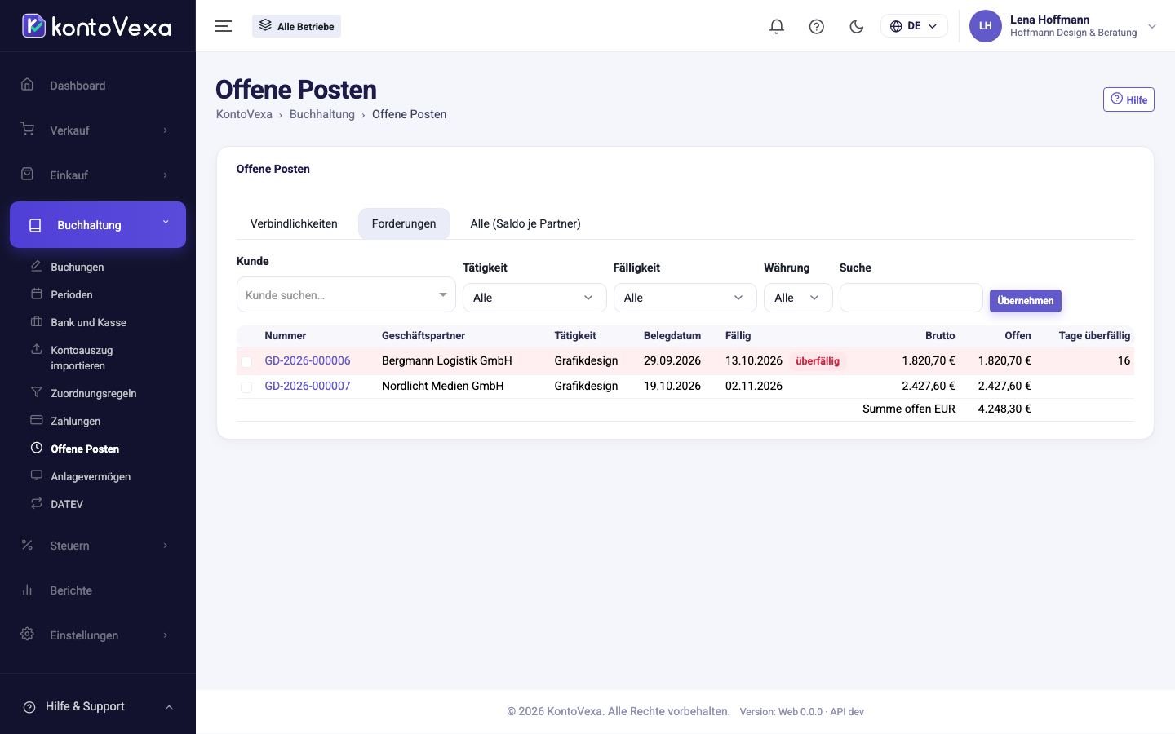This screenshot has height=734, width=1175.
Task: Expand Hilfe & Support section
Action: [x=98, y=706]
